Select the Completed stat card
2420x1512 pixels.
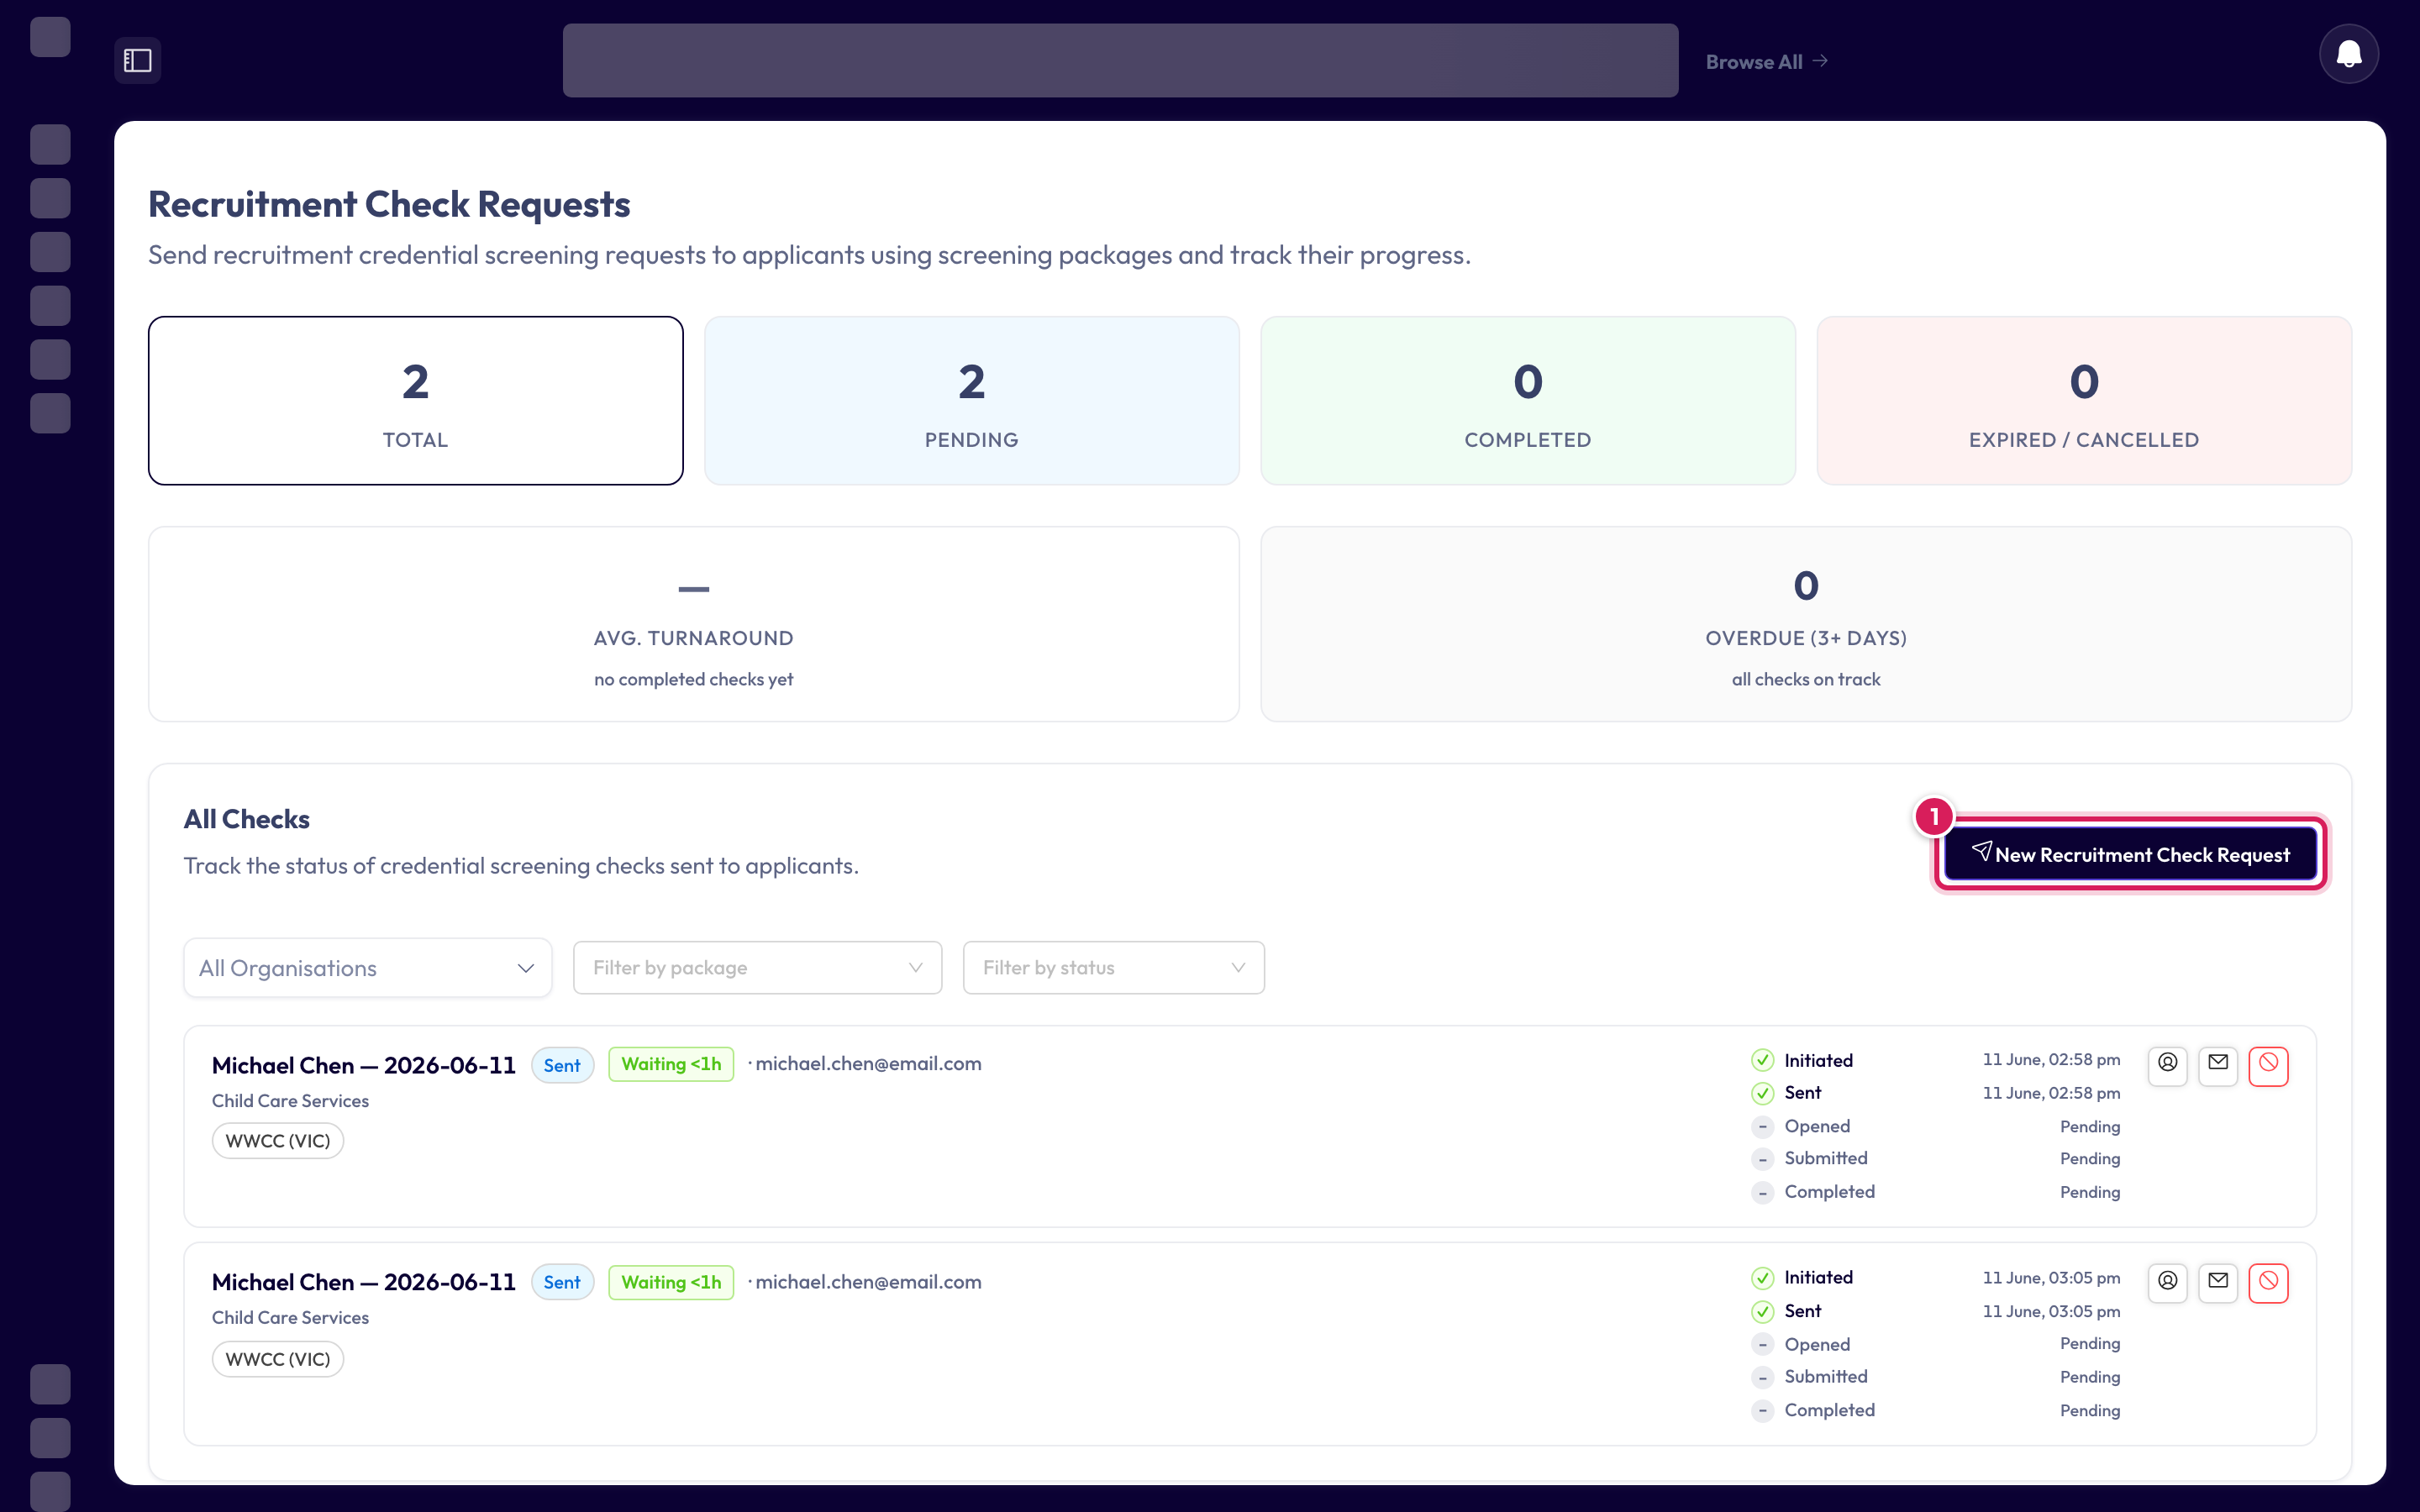1528,401
